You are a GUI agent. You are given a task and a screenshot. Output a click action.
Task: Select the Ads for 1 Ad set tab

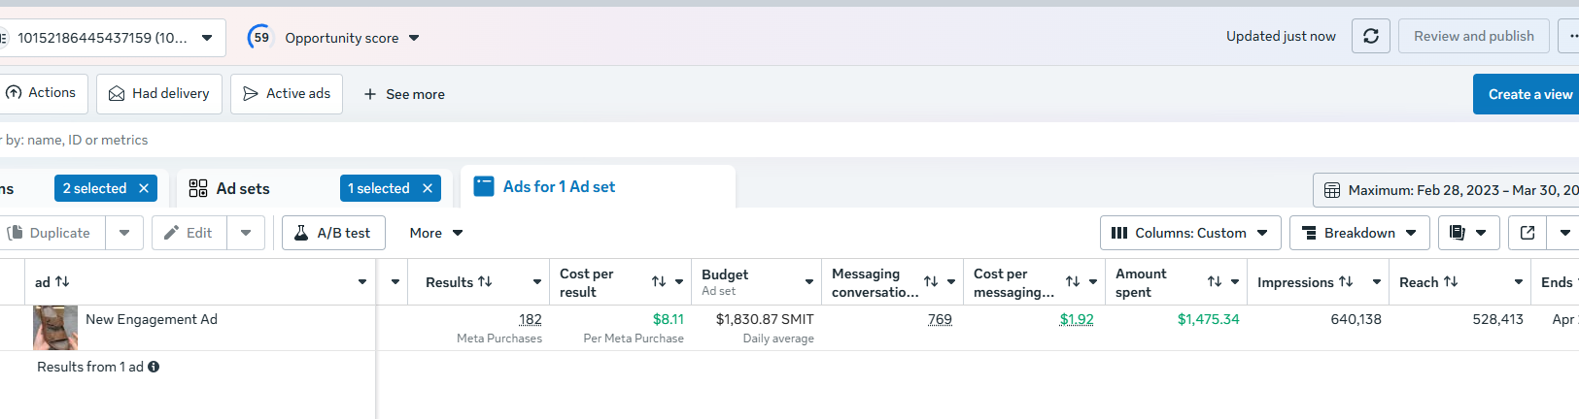click(559, 187)
